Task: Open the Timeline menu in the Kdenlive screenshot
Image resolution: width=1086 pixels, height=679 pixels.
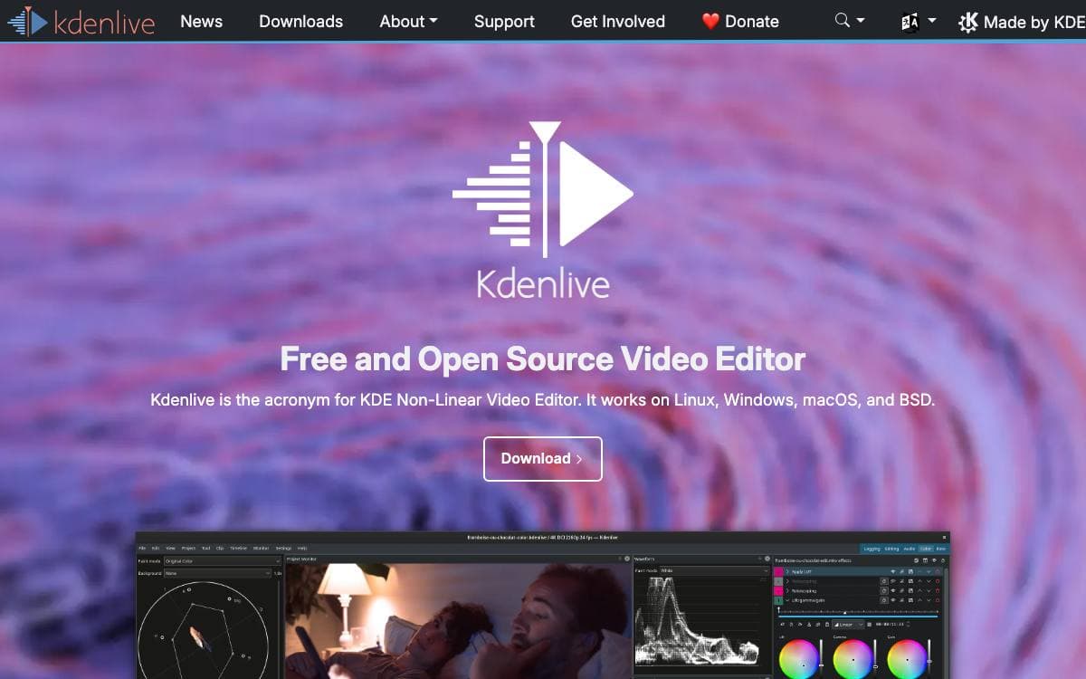Action: (238, 548)
